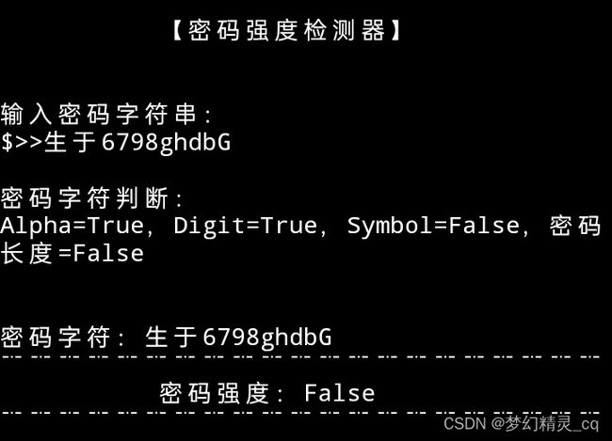Click the closing bracket 】 of the title
This screenshot has width=612, height=441.
coord(395,30)
